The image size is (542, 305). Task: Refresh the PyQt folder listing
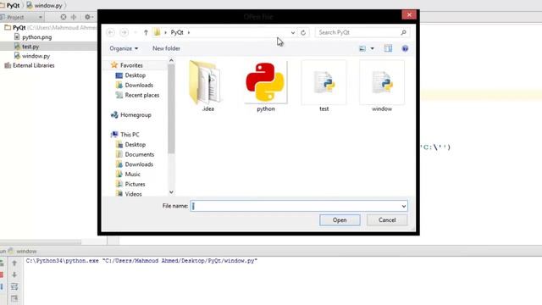coord(303,32)
